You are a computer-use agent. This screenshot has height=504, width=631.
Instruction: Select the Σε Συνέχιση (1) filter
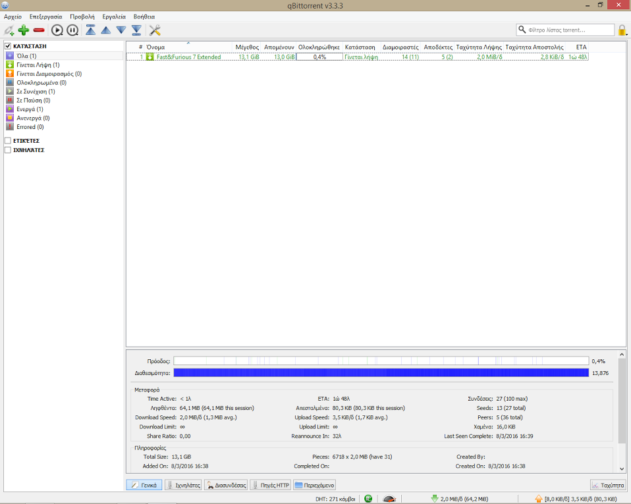pyautogui.click(x=64, y=91)
